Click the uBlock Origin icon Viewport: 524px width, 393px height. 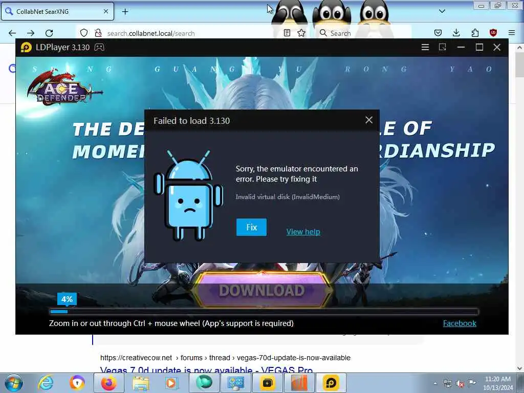click(493, 33)
